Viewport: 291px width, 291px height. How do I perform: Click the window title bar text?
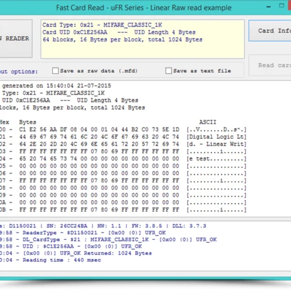144,8
